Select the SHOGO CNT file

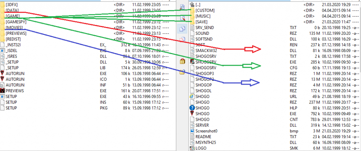point(275,119)
